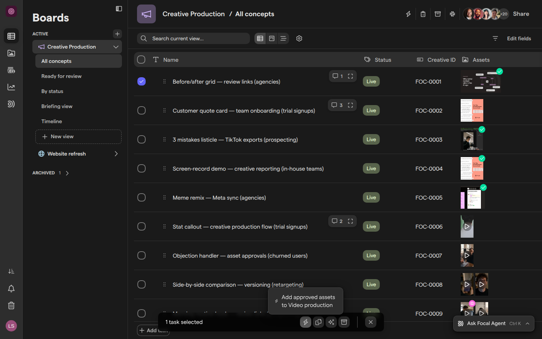Image resolution: width=542 pixels, height=339 pixels.
Task: Expand the Ask Focal Agent panel chevron
Action: [528, 324]
